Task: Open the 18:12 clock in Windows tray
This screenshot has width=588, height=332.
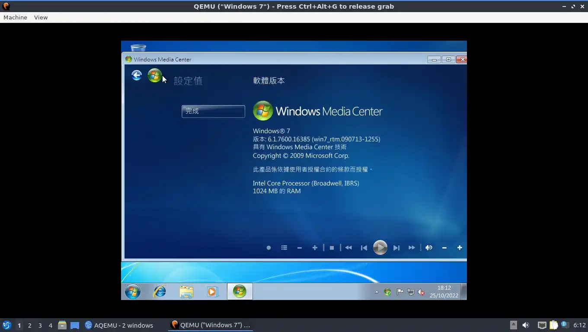Action: 444,292
